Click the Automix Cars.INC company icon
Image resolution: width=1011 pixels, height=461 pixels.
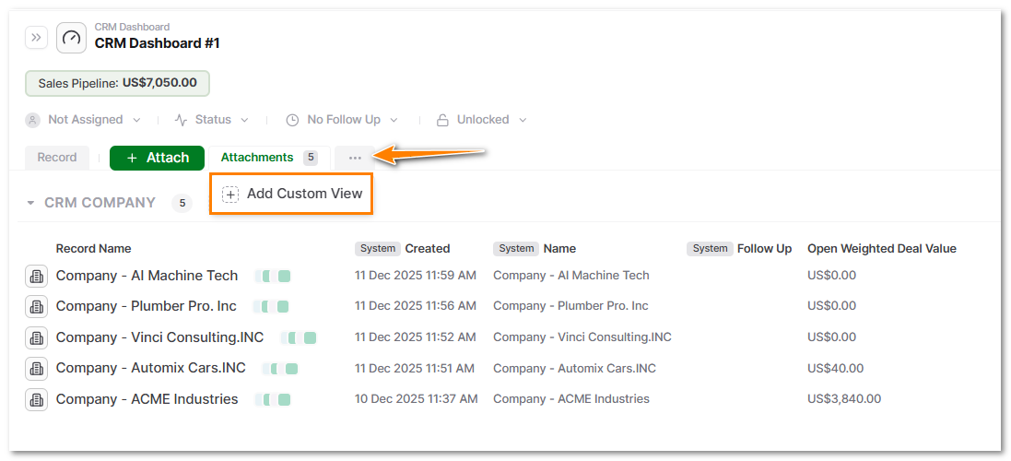click(36, 369)
